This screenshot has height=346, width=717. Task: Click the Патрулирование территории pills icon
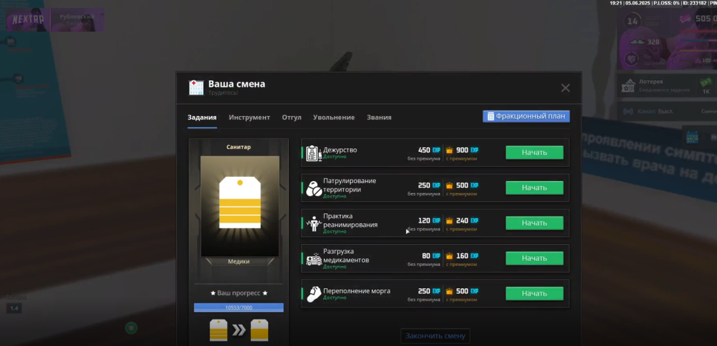pos(313,188)
